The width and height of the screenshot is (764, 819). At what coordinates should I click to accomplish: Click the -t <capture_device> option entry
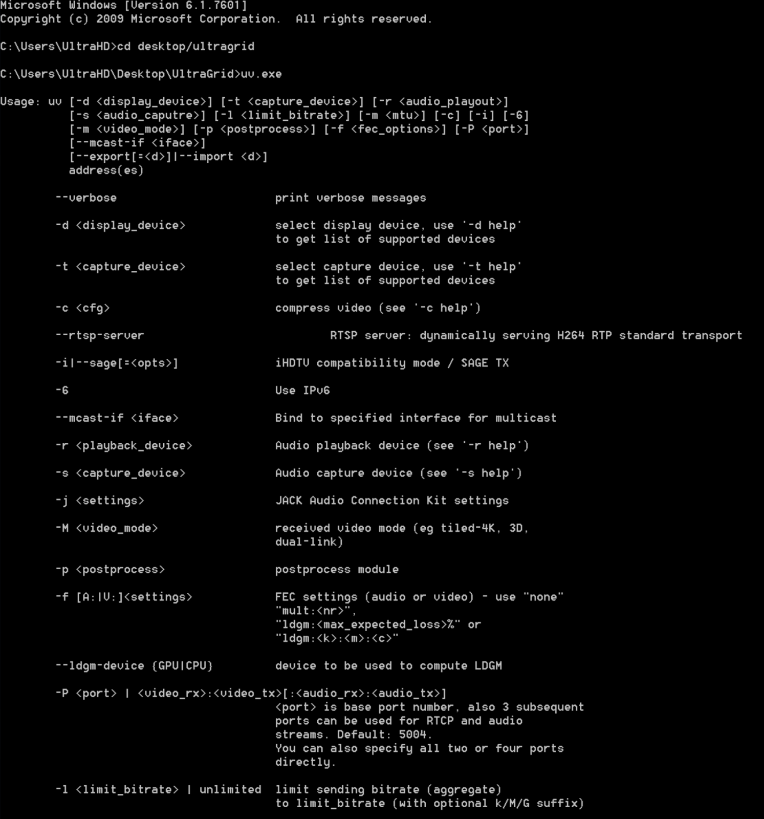[120, 267]
